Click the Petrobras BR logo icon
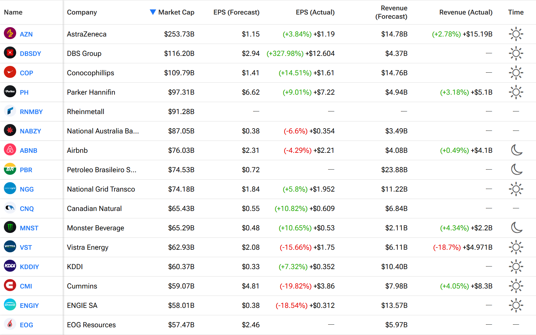 point(10,169)
